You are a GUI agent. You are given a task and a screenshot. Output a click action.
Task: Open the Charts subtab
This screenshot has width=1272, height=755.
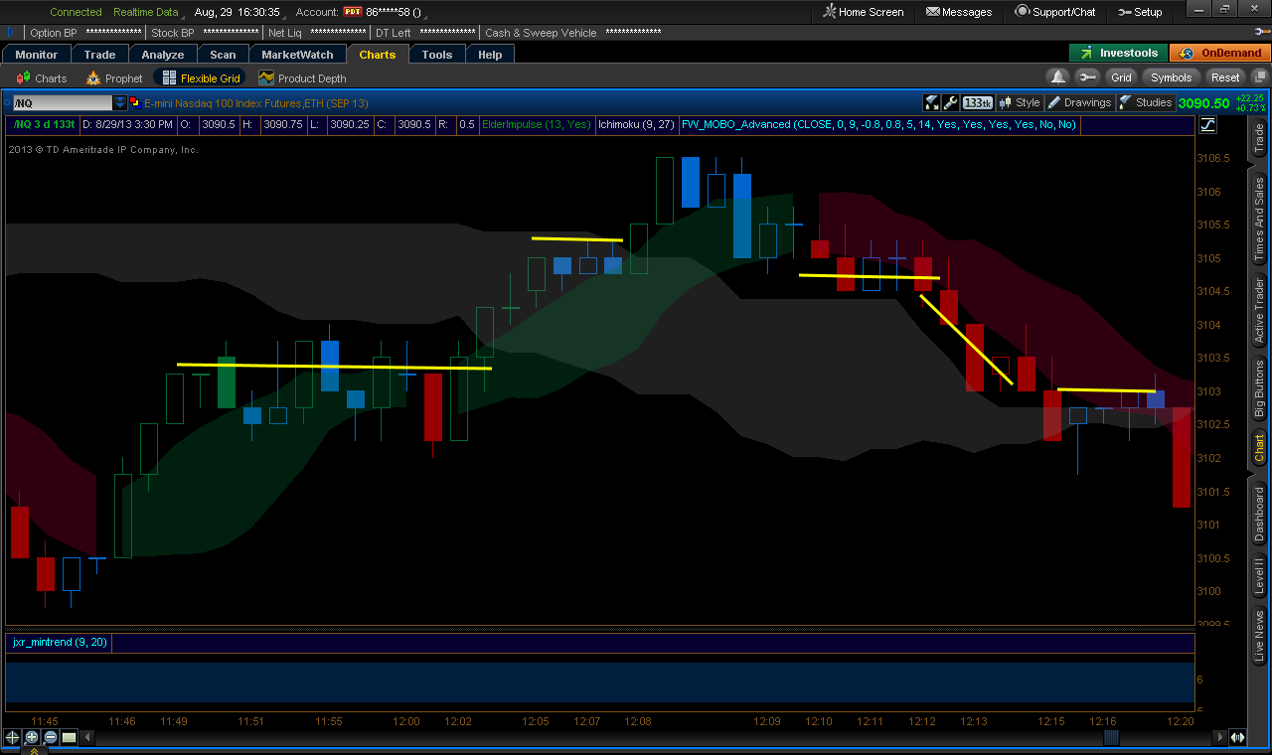pos(42,78)
